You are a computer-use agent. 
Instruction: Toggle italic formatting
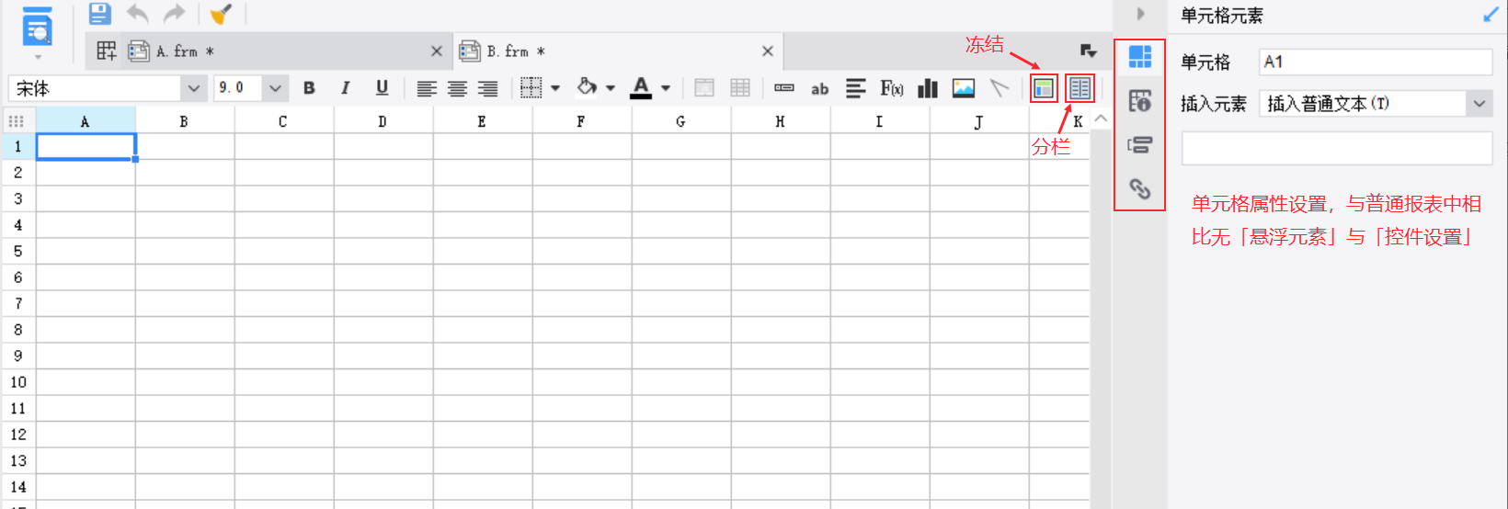pos(345,88)
